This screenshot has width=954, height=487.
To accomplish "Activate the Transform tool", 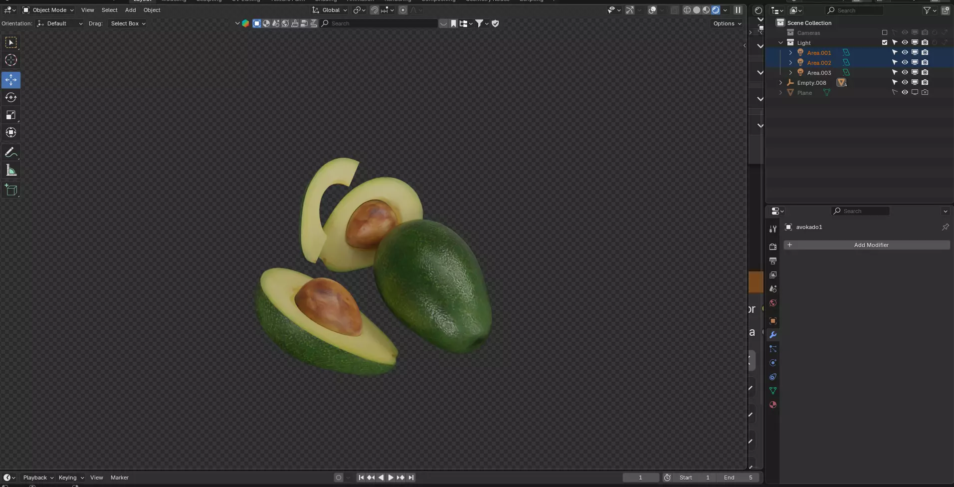I will (x=11, y=133).
